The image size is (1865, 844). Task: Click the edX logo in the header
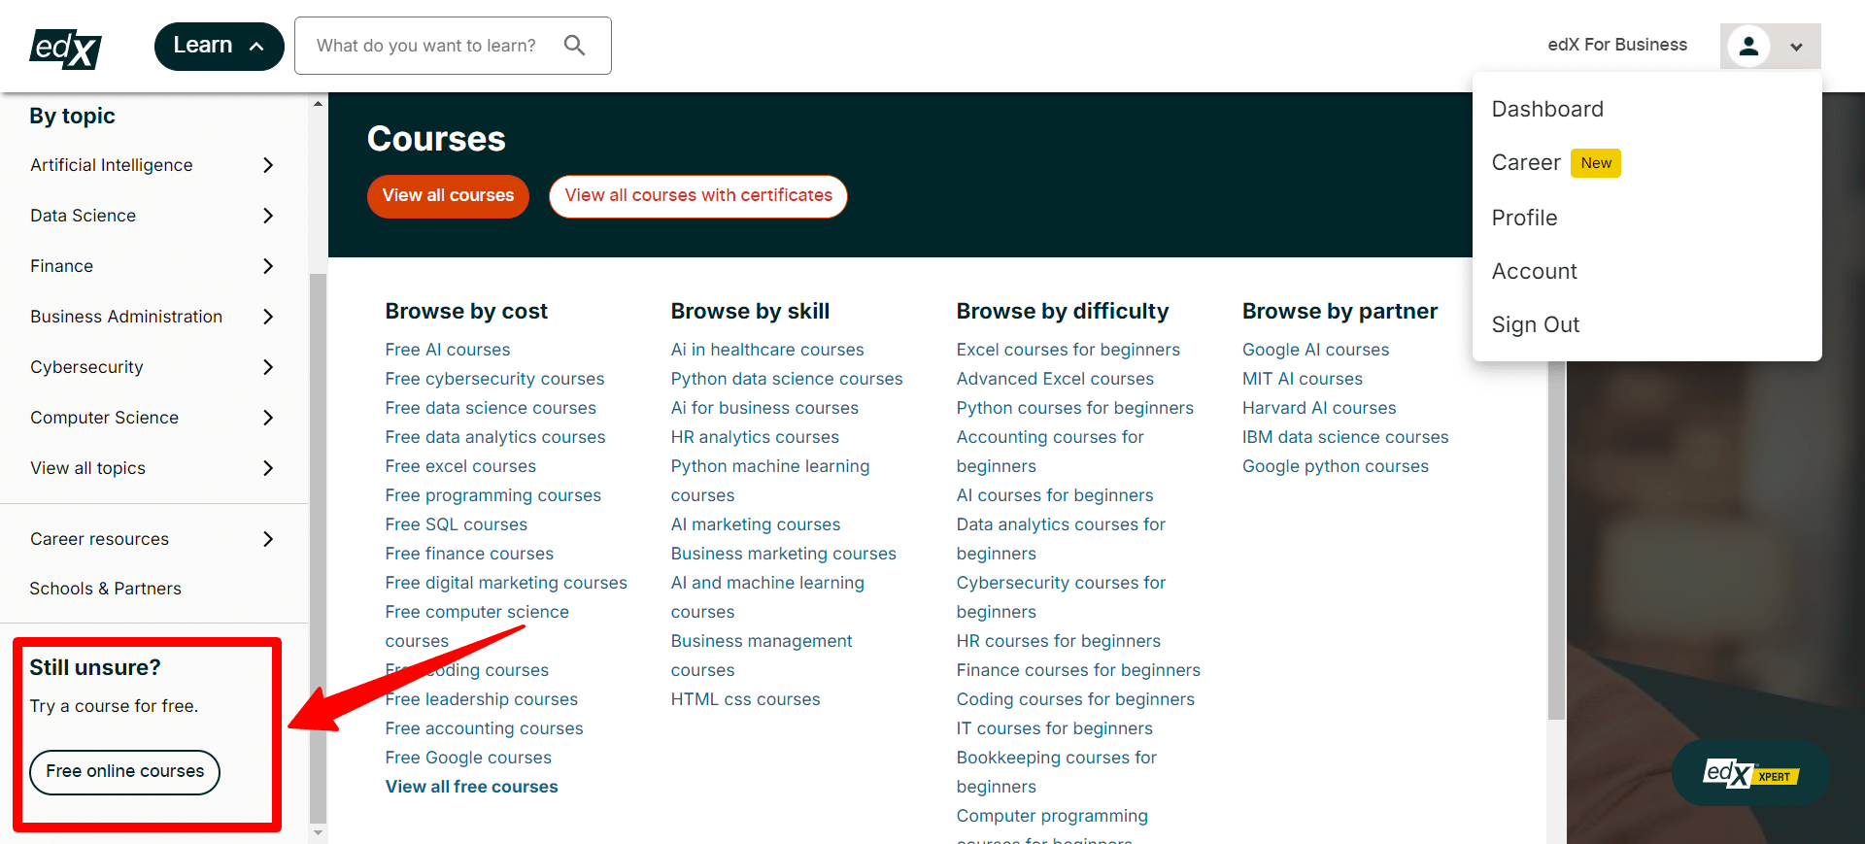click(x=65, y=48)
